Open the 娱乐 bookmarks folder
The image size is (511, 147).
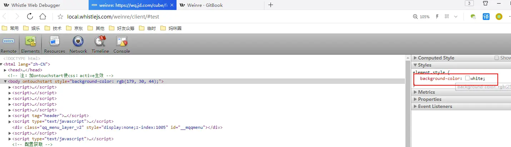(x=32, y=28)
